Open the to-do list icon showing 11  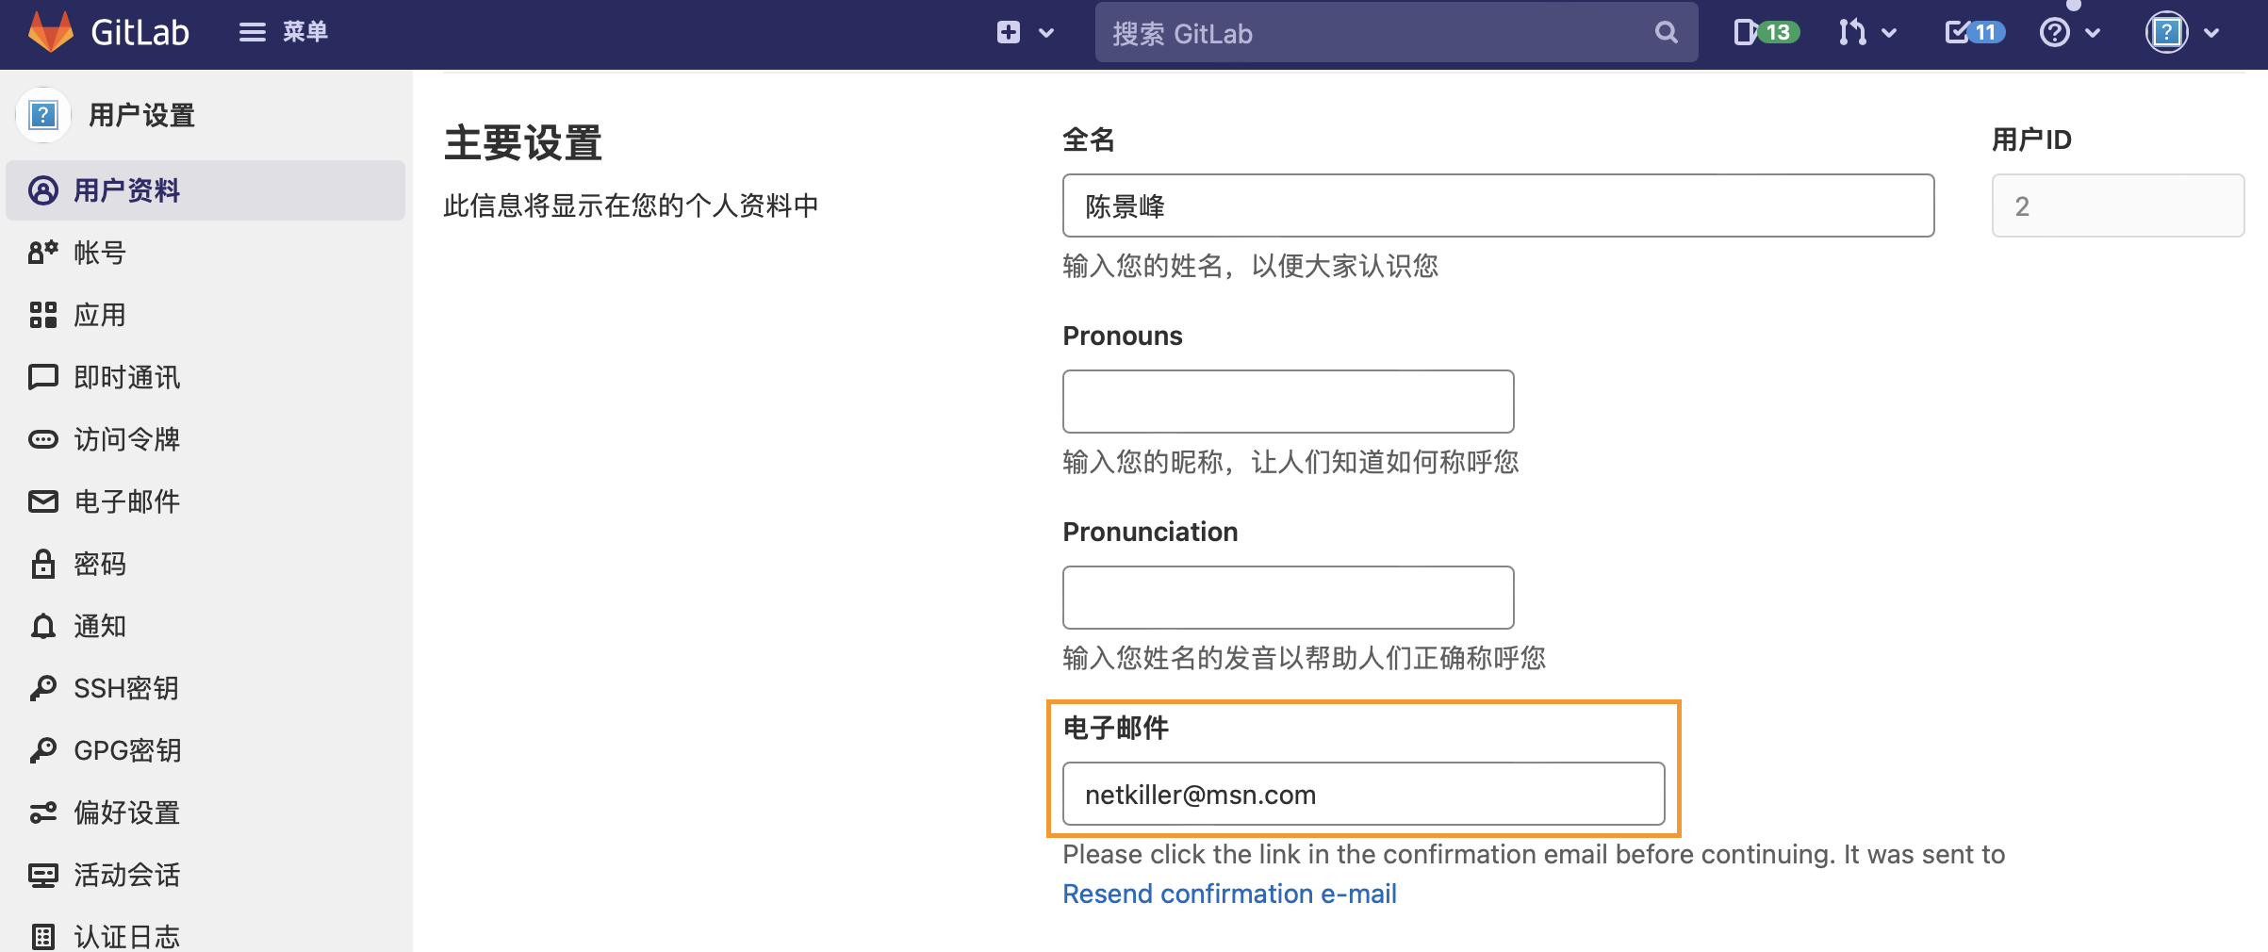pos(1974,32)
